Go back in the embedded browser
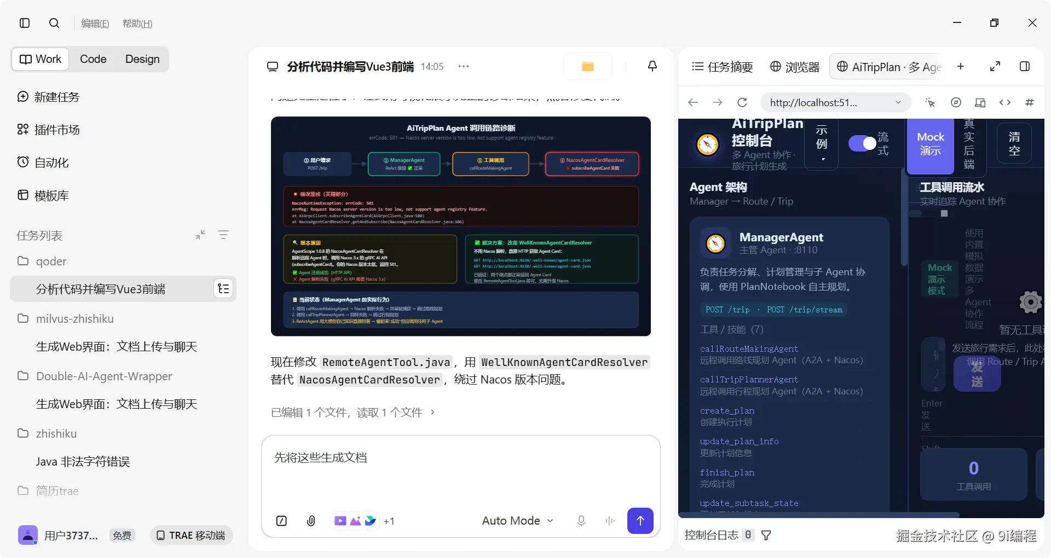Screen dimensions: 1051x558 click(693, 102)
